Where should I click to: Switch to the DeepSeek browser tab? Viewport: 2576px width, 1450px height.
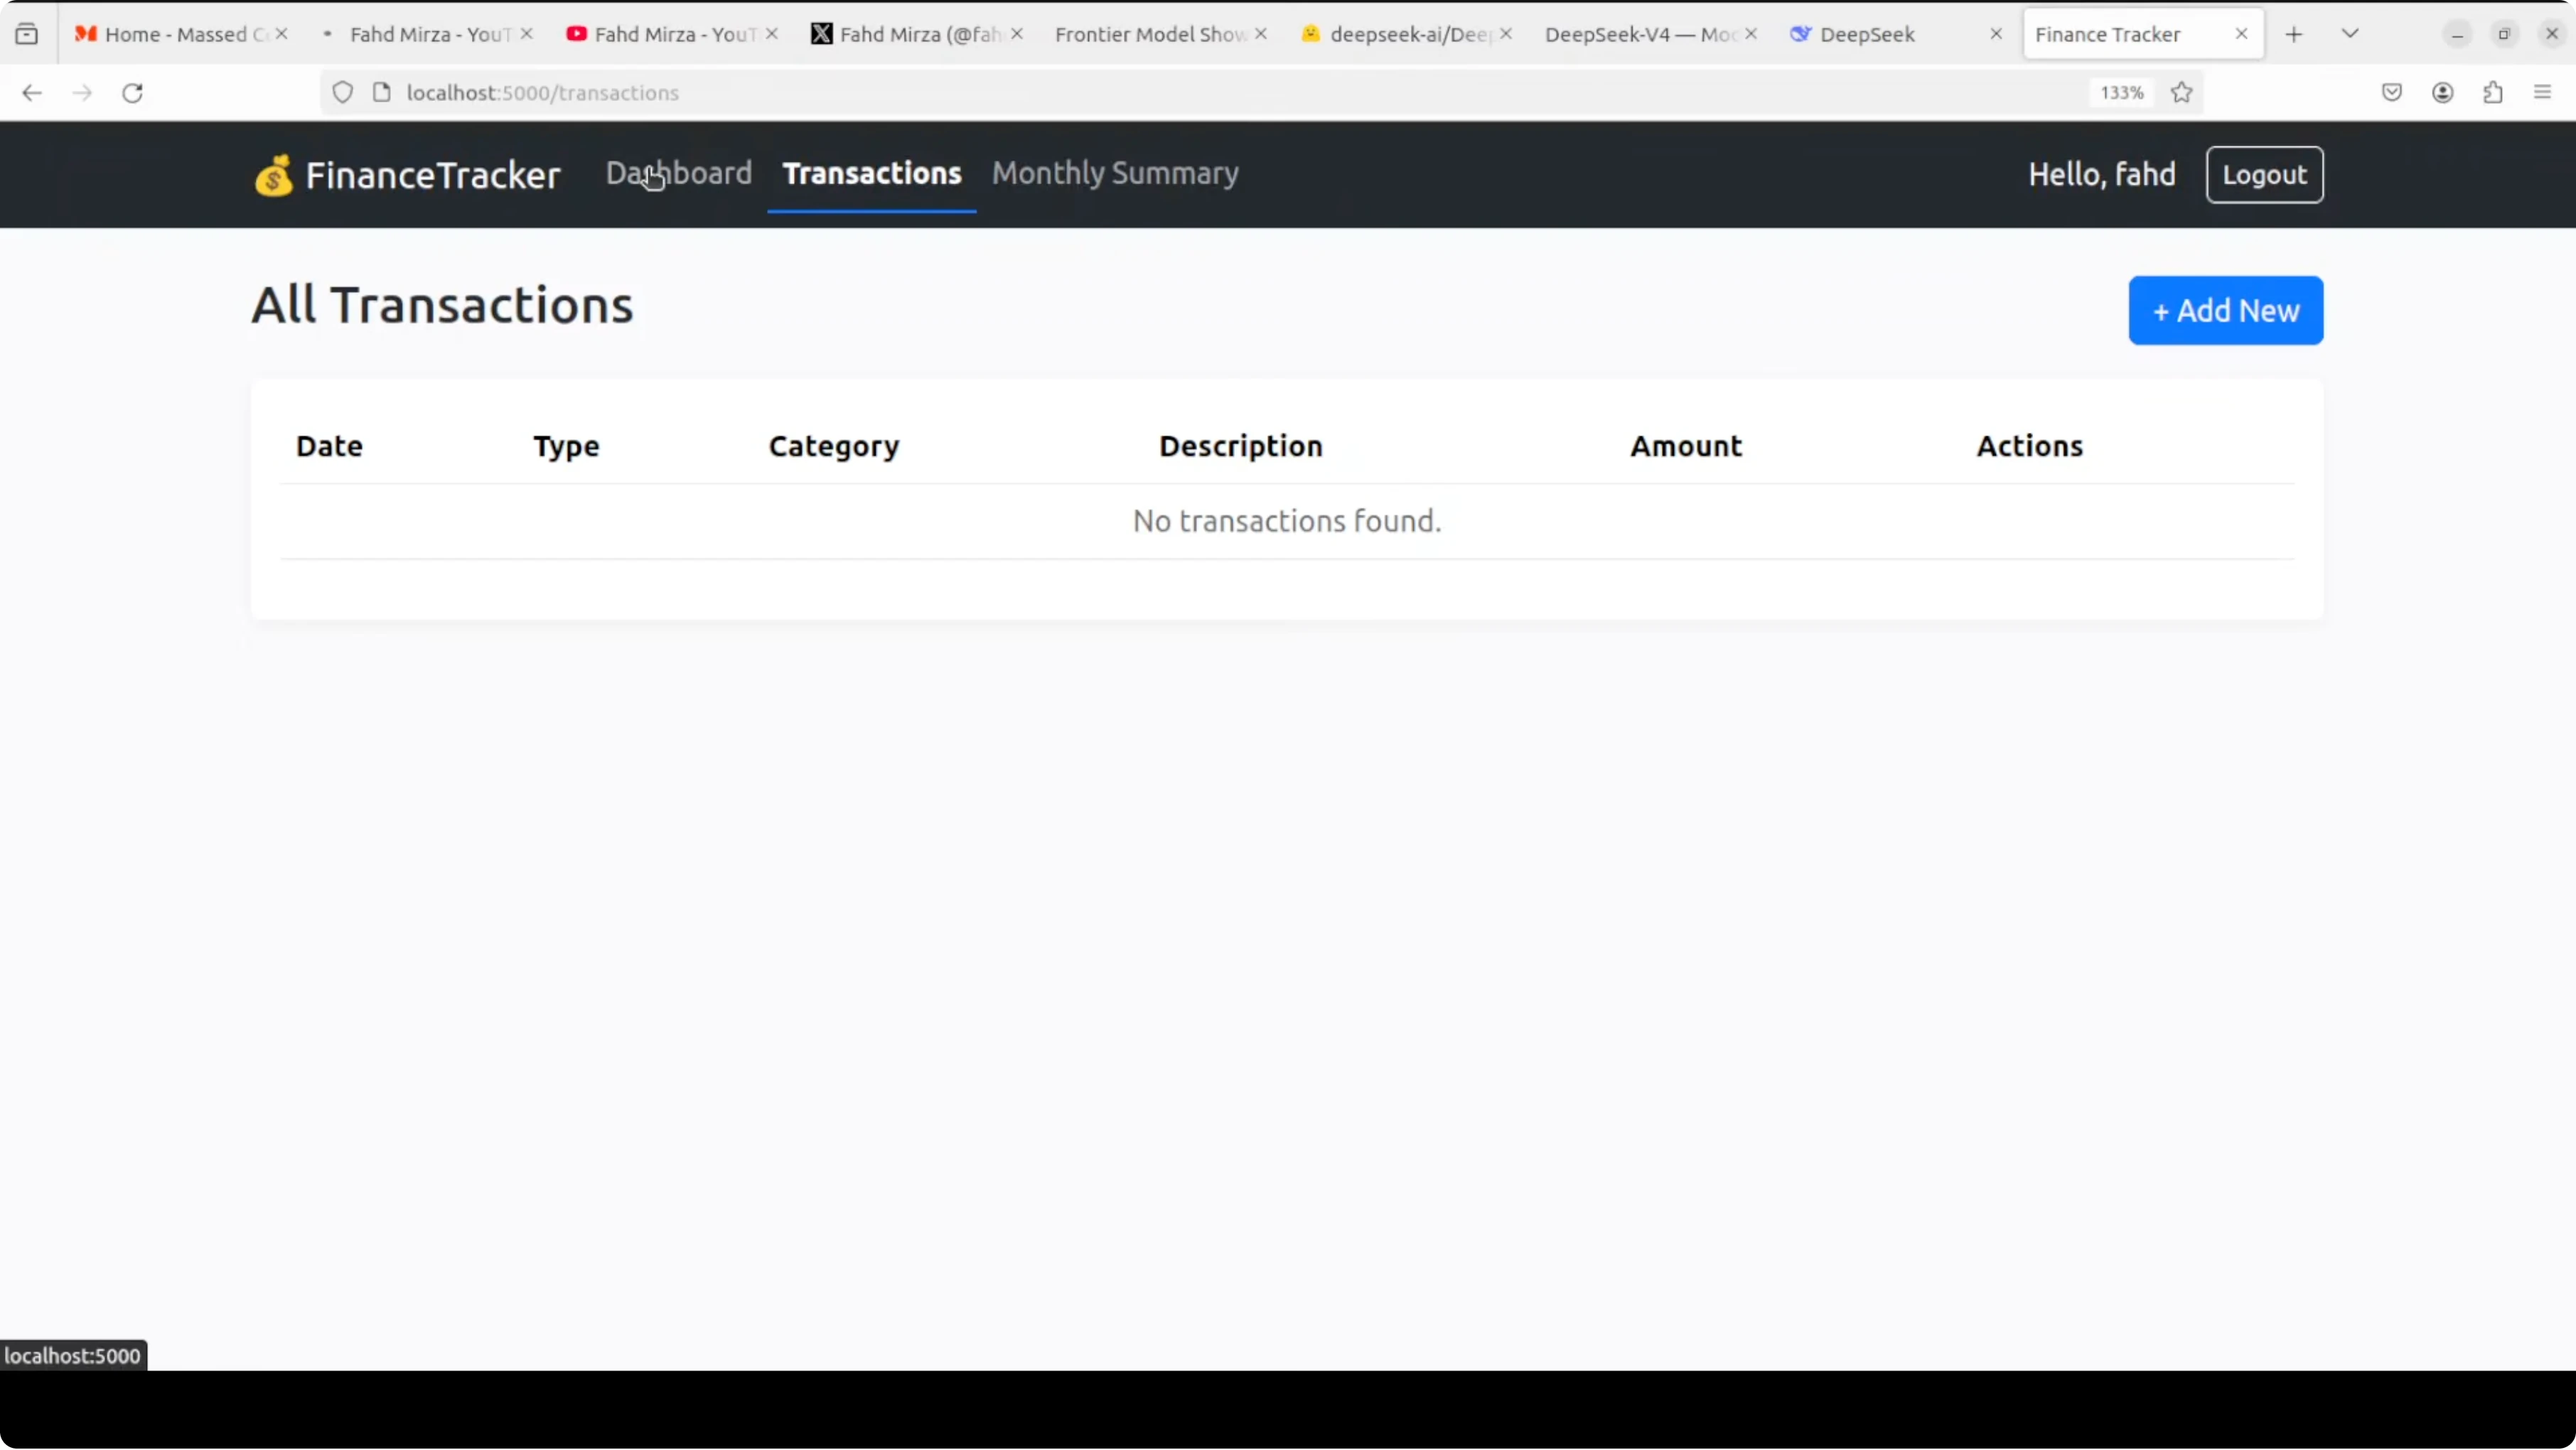[1866, 34]
